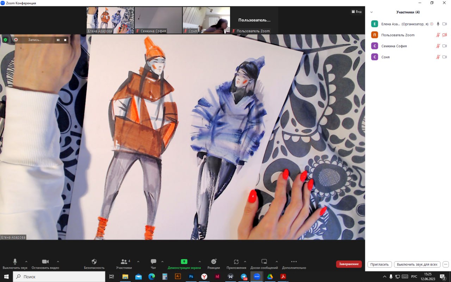Viewport: 451px width, 282px height.
Task: Stop the camera with Остановить видео
Action: (45, 264)
